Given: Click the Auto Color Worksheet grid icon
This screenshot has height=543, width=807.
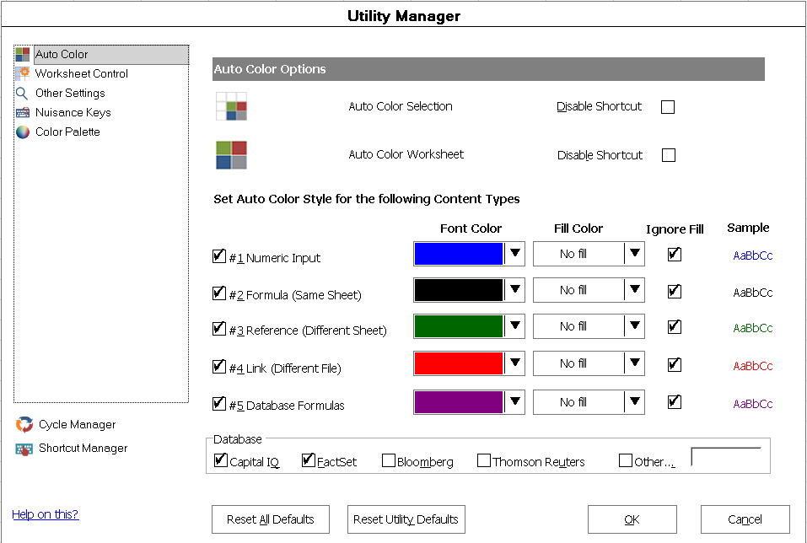Looking at the screenshot, I should tap(231, 155).
